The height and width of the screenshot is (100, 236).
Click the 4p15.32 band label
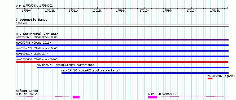21,23
